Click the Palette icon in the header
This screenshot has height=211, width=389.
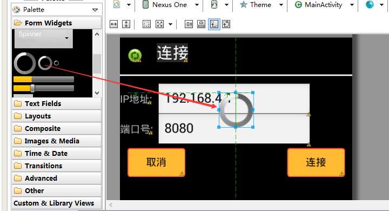click(x=16, y=10)
